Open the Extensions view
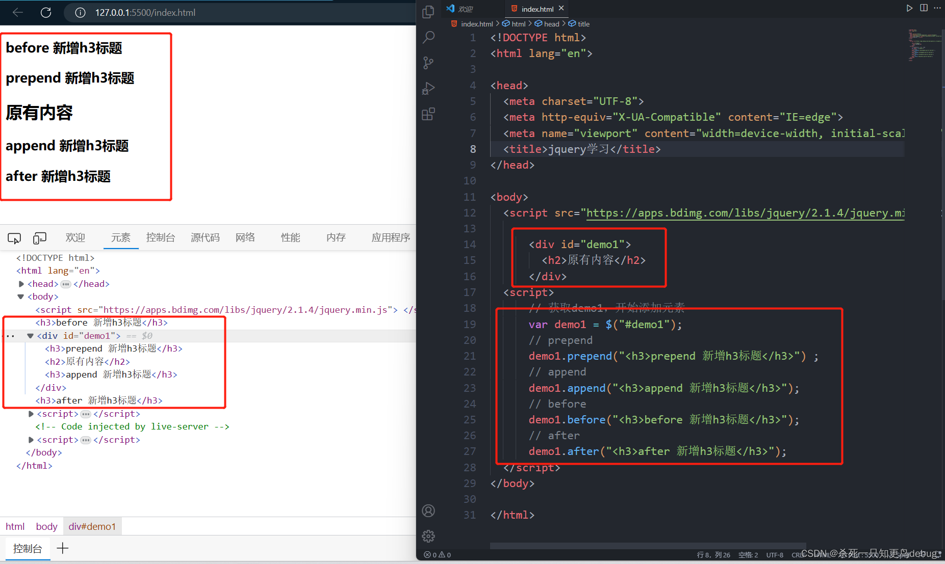Image resolution: width=945 pixels, height=564 pixels. 428,114
